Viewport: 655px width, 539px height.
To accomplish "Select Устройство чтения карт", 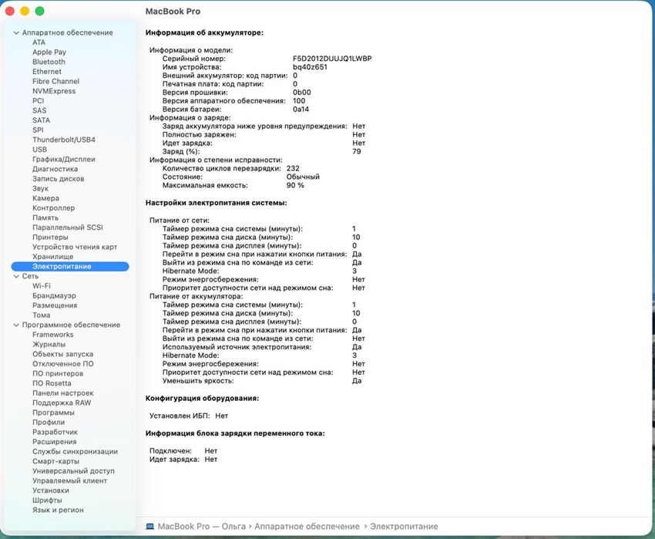I will coord(75,247).
